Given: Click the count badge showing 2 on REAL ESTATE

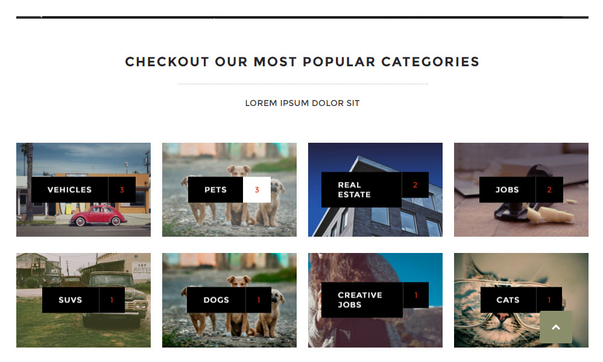Looking at the screenshot, I should pyautogui.click(x=415, y=185).
